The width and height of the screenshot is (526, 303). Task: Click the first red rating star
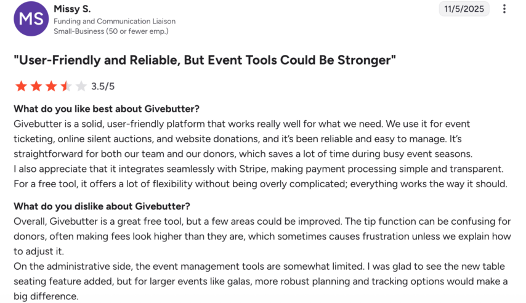(x=21, y=86)
